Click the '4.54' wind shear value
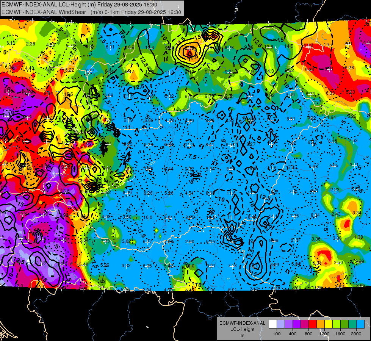The height and width of the screenshot is (341, 371). click(x=189, y=193)
